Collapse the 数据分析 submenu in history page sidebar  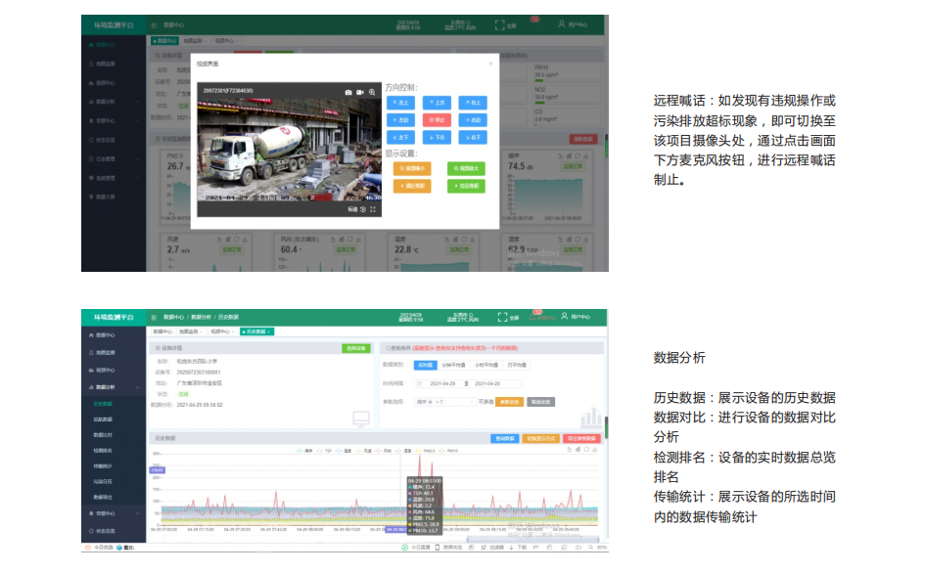point(137,387)
